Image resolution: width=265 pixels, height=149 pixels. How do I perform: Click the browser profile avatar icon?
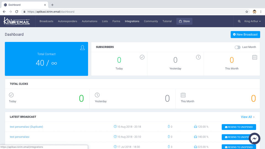(254, 12)
